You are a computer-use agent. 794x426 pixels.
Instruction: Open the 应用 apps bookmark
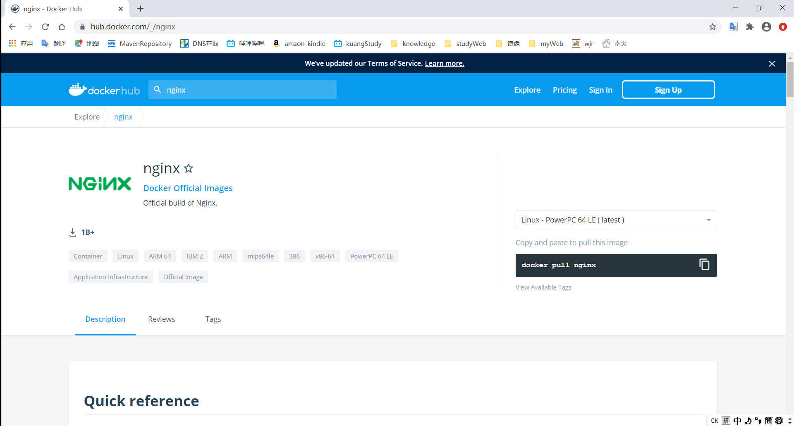(21, 43)
